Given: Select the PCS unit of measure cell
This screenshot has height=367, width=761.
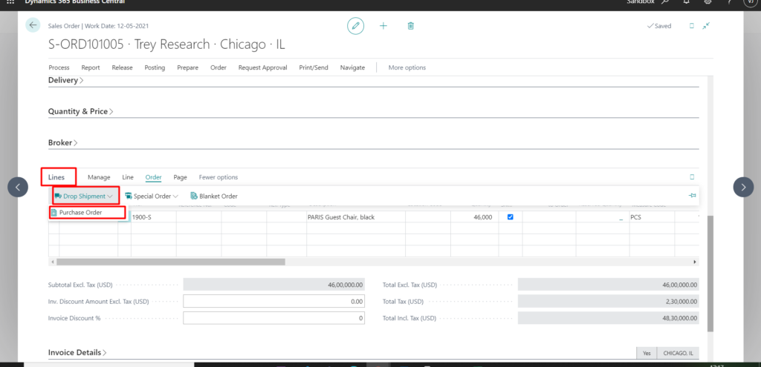Looking at the screenshot, I should pyautogui.click(x=652, y=217).
